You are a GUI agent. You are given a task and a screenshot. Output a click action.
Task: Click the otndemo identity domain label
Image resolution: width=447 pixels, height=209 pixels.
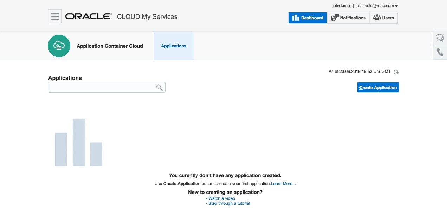click(342, 6)
